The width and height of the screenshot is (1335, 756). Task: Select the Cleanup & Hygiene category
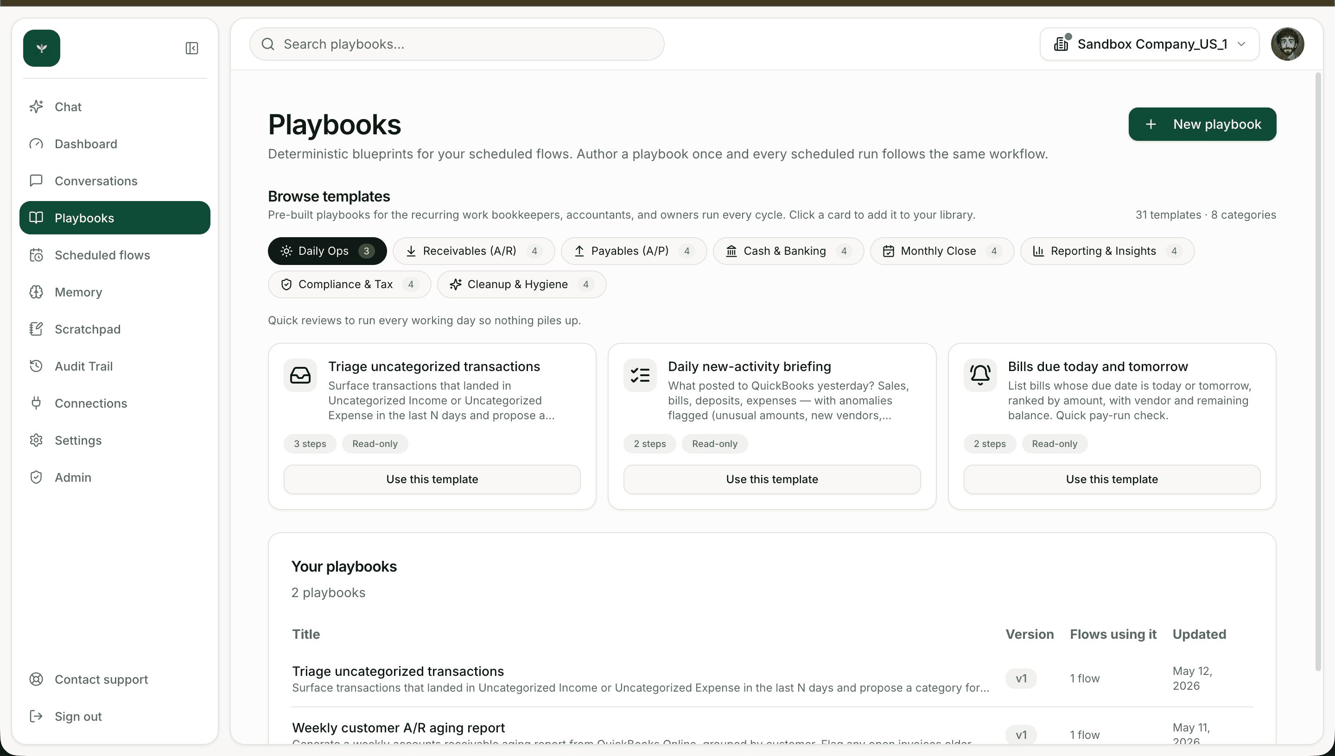pos(521,284)
